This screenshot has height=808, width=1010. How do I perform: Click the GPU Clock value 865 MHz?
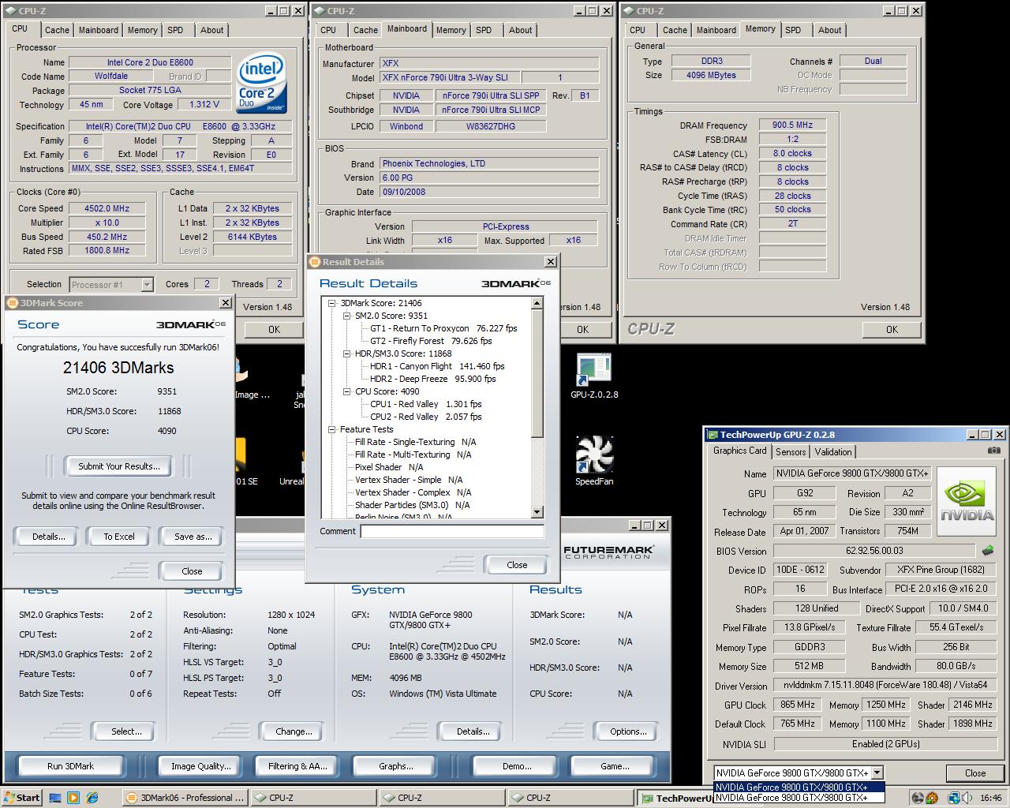pos(798,705)
